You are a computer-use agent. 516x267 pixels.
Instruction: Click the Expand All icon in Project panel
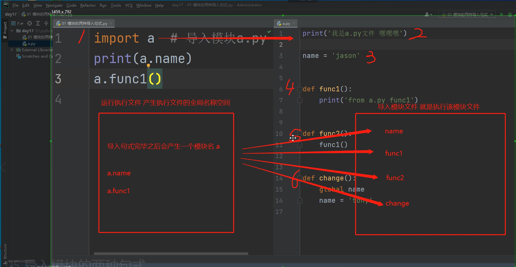pos(38,23)
